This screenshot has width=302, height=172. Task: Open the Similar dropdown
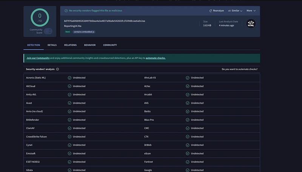235,11
